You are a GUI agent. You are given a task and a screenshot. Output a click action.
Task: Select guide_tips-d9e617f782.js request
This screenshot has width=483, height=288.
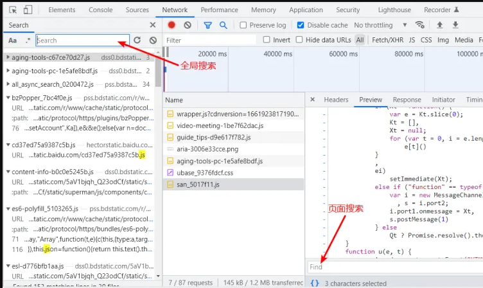[234, 137]
